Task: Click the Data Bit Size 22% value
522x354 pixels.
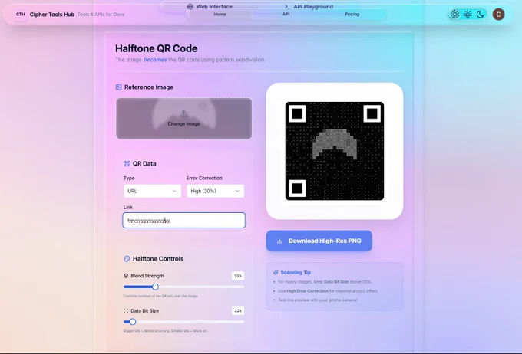Action: pyautogui.click(x=238, y=310)
